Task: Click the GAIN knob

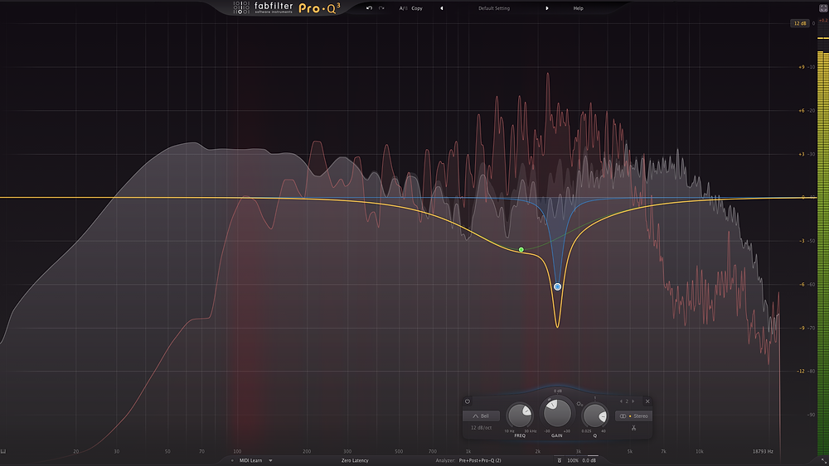Action: click(557, 413)
